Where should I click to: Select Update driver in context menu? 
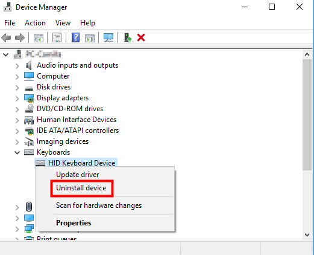[x=78, y=175]
